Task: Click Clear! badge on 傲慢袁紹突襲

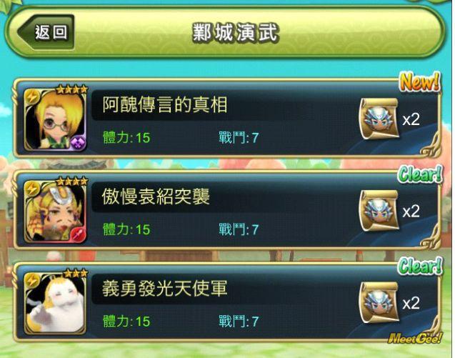Action: coord(420,174)
